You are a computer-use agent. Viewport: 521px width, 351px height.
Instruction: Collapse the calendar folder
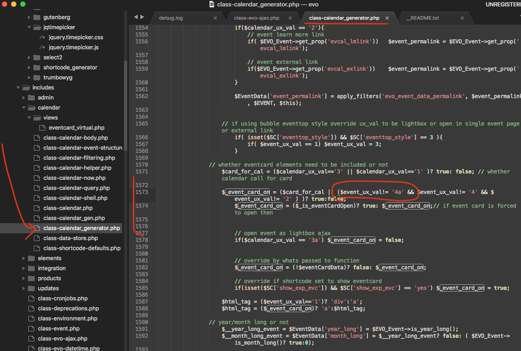pyautogui.click(x=24, y=108)
